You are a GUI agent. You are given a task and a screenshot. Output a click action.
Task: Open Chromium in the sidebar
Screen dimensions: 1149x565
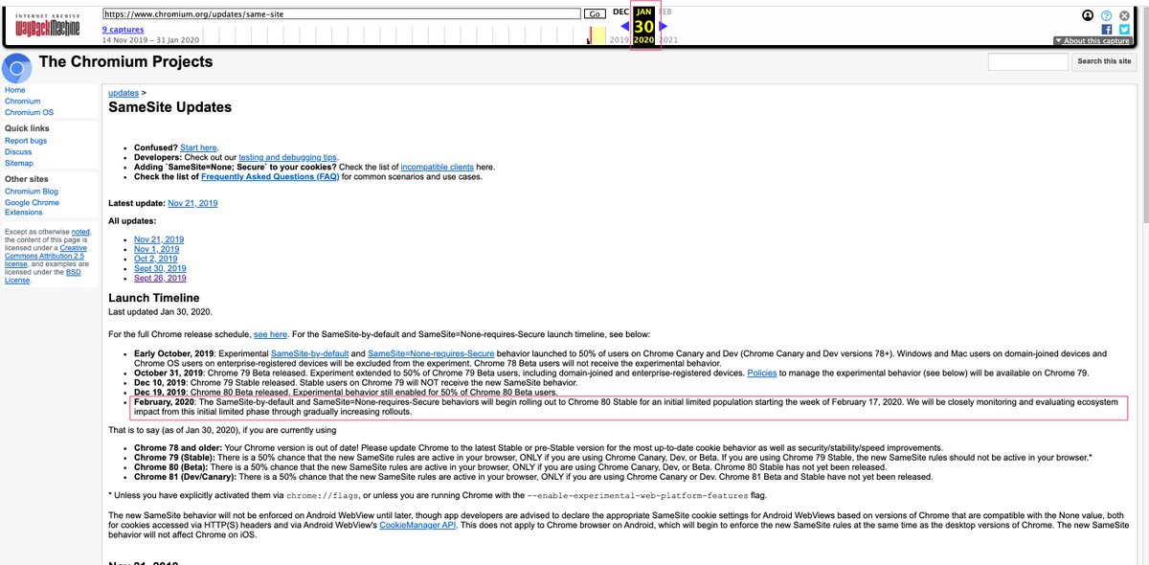23,102
